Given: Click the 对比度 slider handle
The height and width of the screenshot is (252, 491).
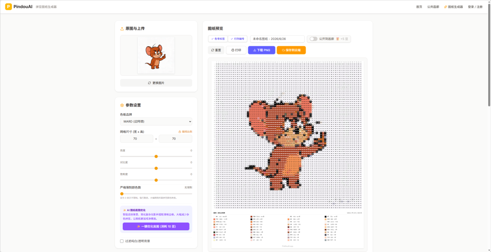Looking at the screenshot, I should [156, 168].
